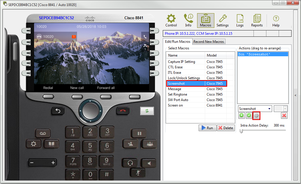Switch to Record New Macros tab
This screenshot has width=301, height=184.
(209, 42)
